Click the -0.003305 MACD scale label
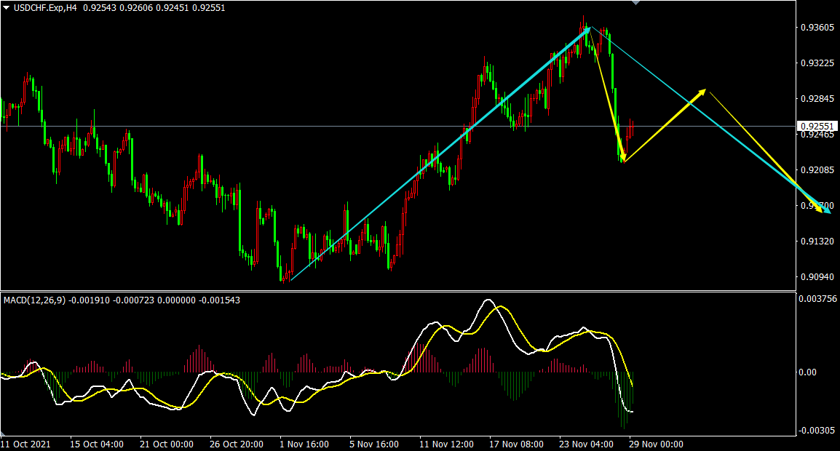 [x=818, y=431]
